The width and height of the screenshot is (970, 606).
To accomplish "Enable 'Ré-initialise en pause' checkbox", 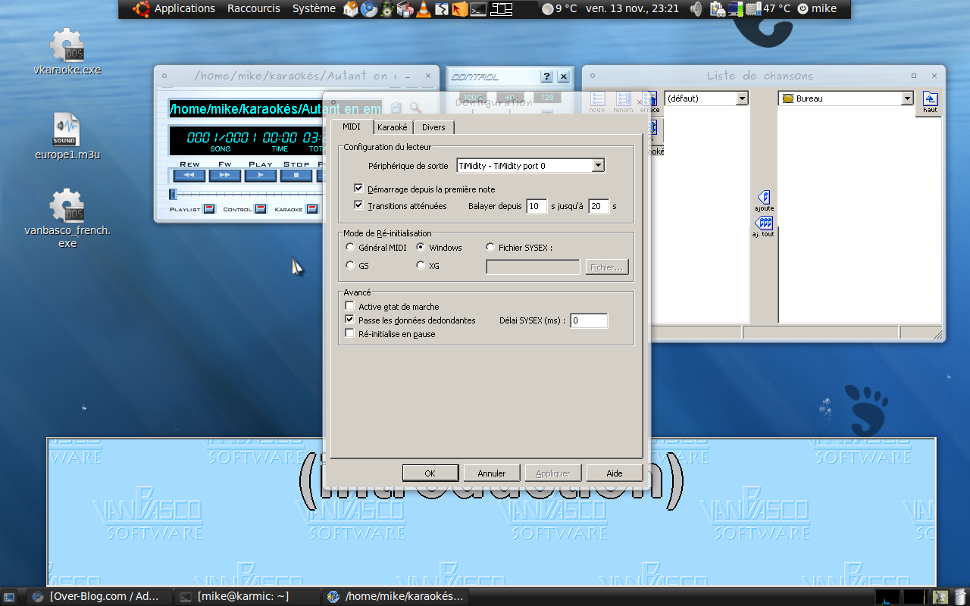I will (x=349, y=333).
